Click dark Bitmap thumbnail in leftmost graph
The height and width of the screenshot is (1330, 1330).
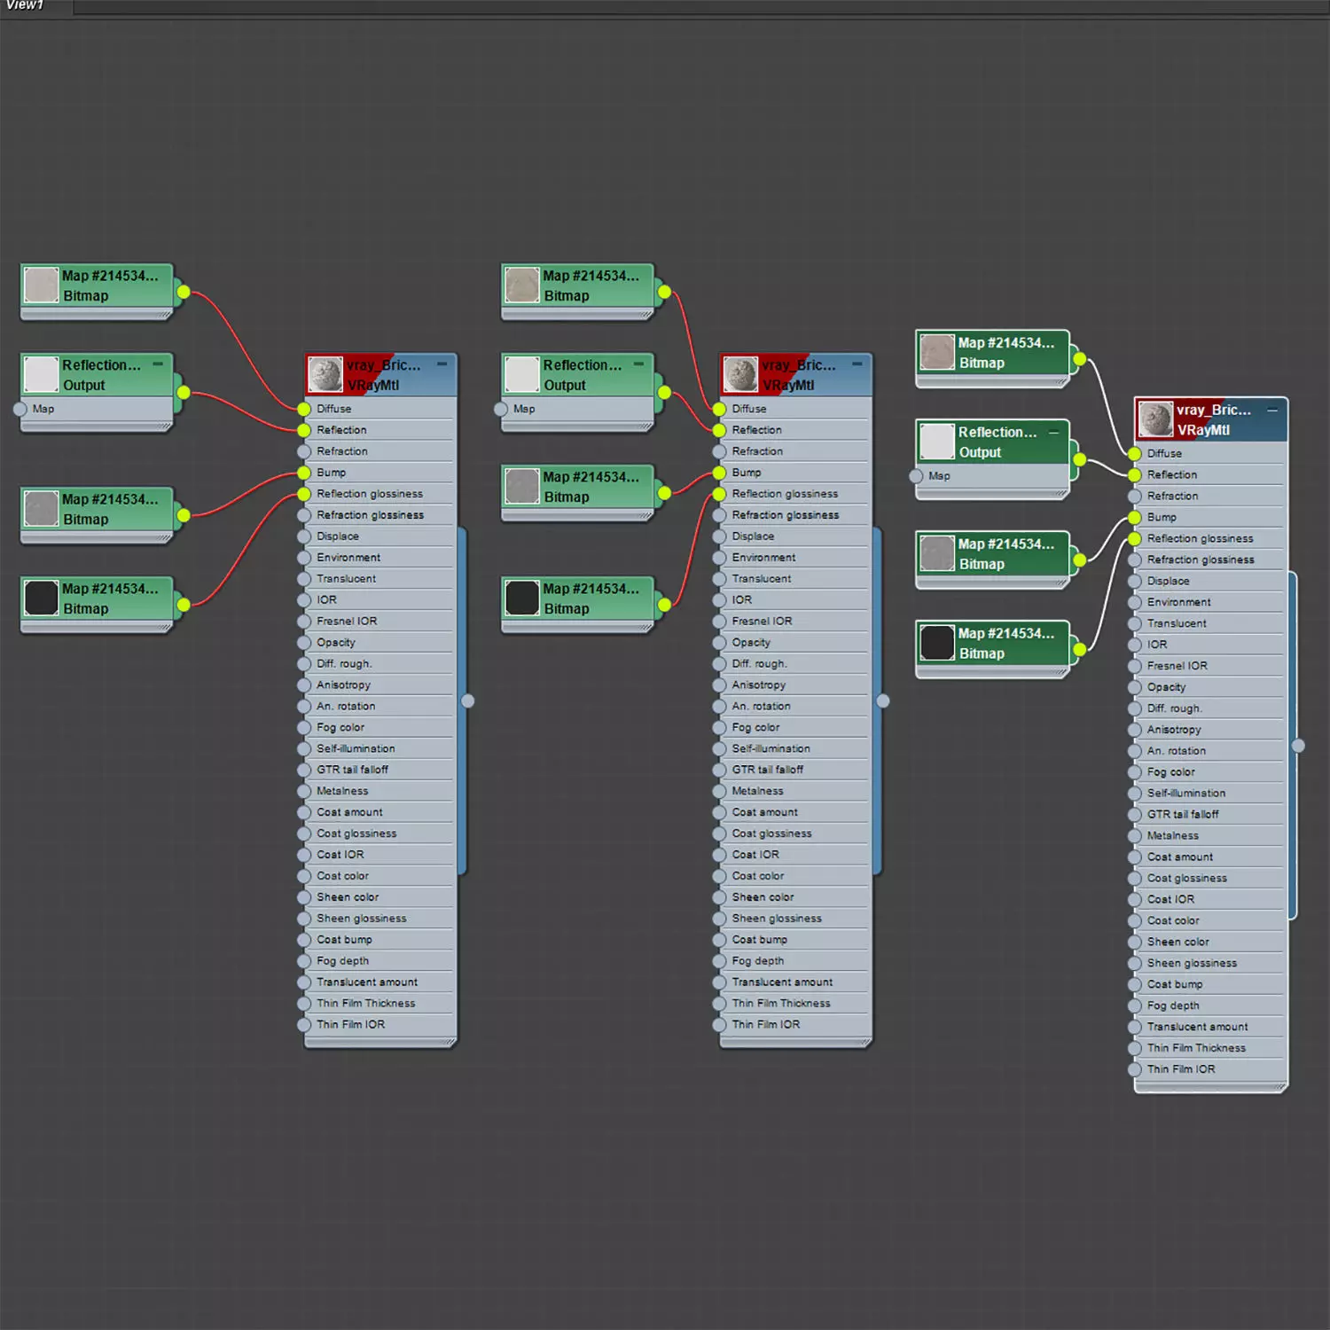(x=42, y=598)
